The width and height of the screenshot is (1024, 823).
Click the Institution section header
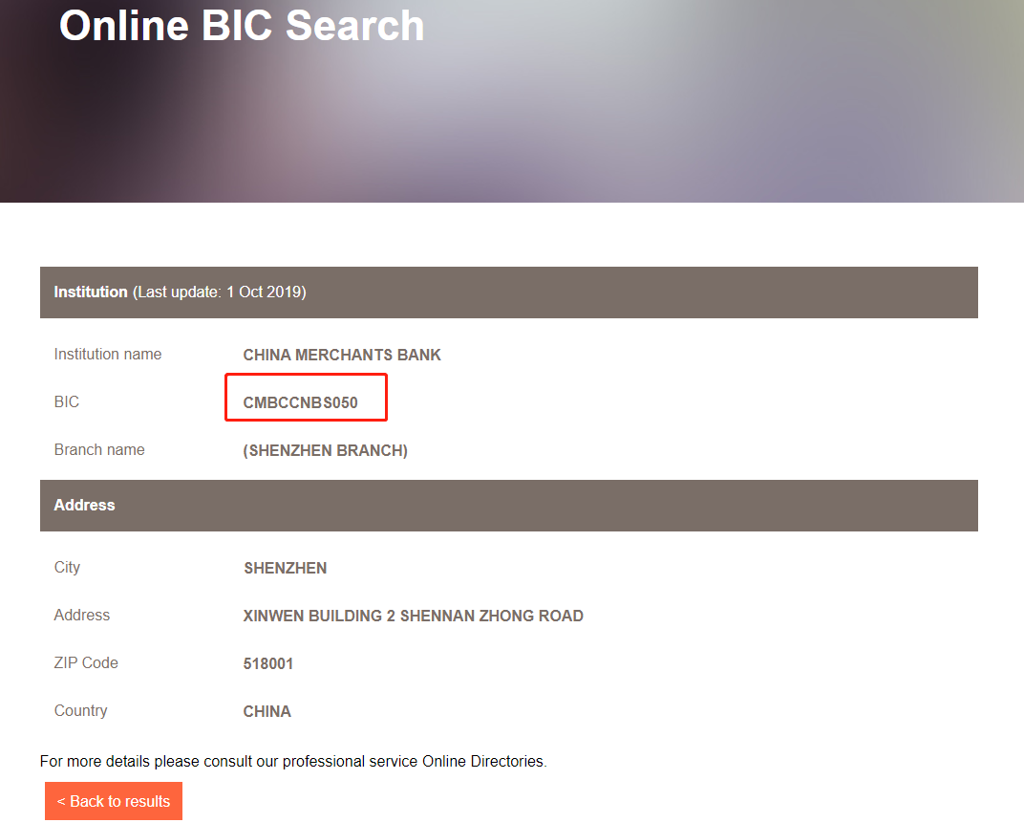tap(509, 292)
